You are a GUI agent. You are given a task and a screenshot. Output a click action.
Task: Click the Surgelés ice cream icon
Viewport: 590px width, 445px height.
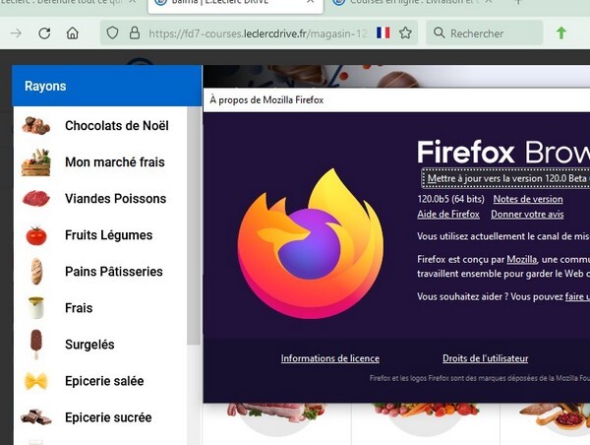tap(36, 345)
